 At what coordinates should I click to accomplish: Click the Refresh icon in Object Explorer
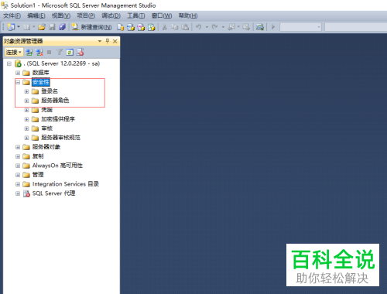pyautogui.click(x=70, y=53)
